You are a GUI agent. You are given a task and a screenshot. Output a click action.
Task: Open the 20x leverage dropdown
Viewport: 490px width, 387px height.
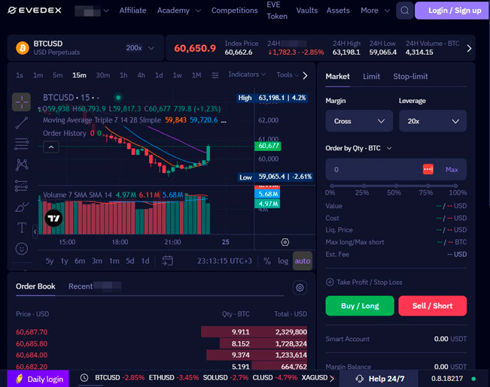(433, 121)
